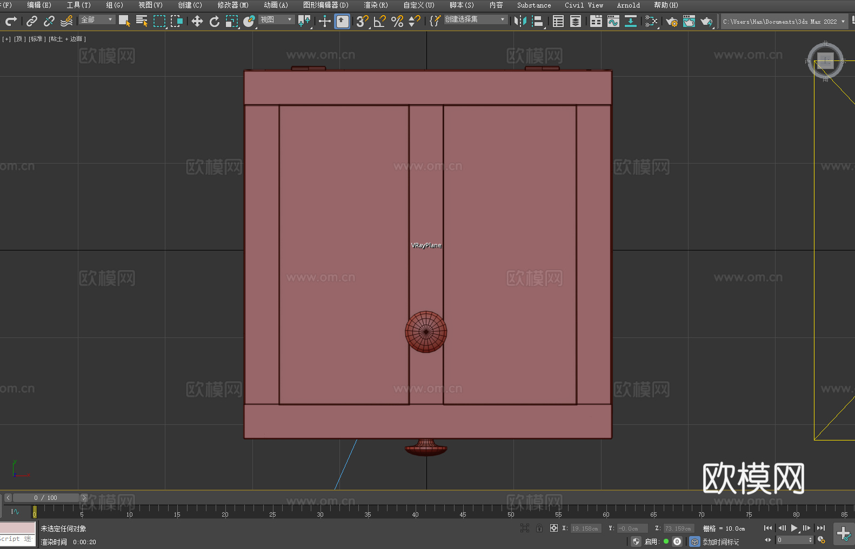Screen dimensions: 855x549
Task: Click viewport [顶] view label
Action: [19, 39]
